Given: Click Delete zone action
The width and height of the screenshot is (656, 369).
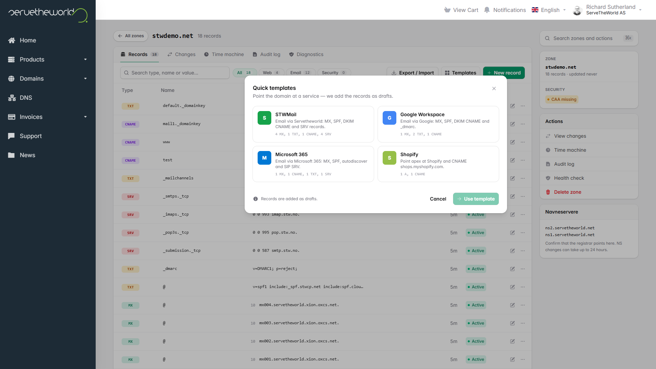Looking at the screenshot, I should (x=589, y=192).
